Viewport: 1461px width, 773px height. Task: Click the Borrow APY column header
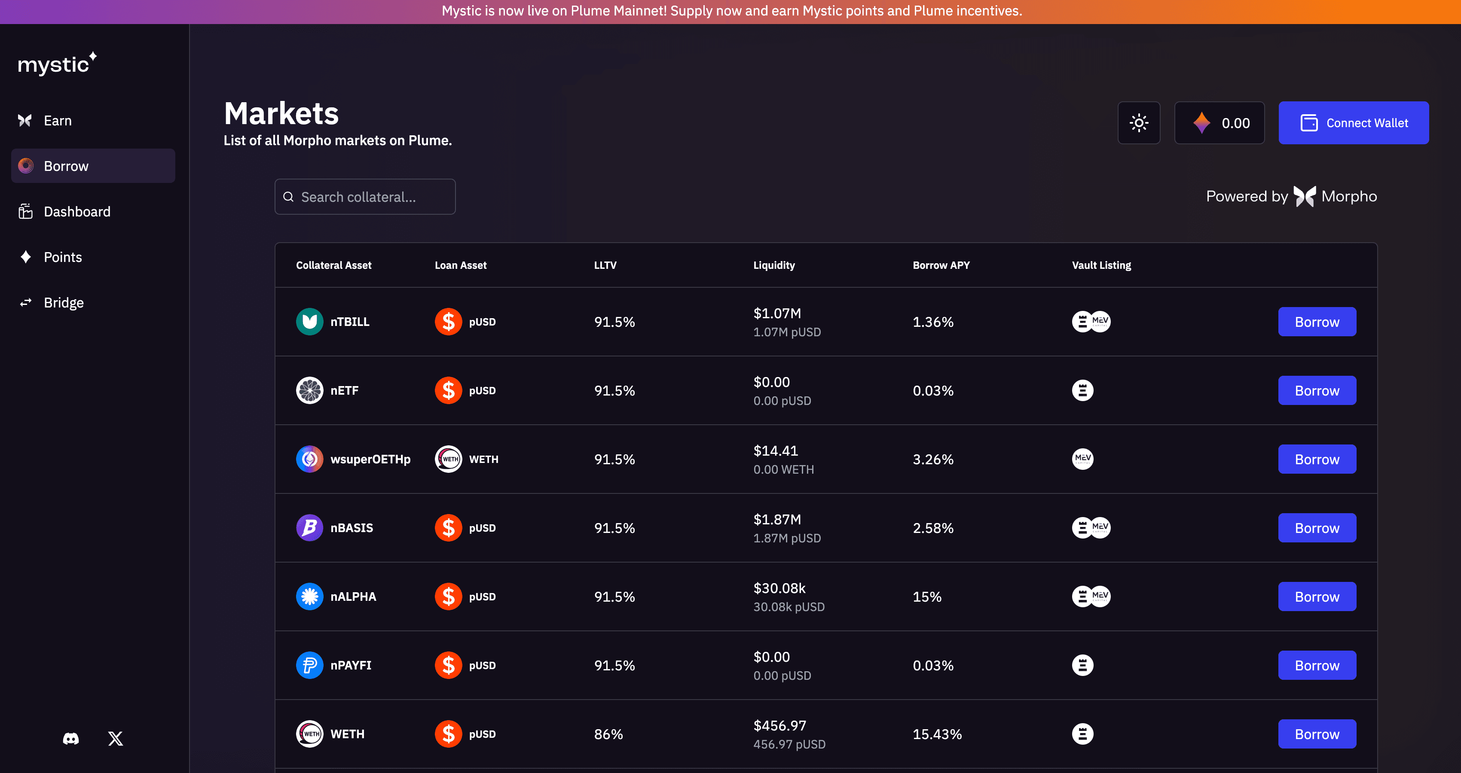pos(941,265)
